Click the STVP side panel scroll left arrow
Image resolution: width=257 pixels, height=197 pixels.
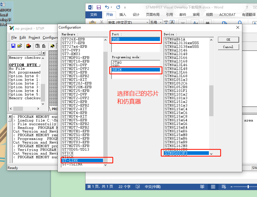pos(11,109)
